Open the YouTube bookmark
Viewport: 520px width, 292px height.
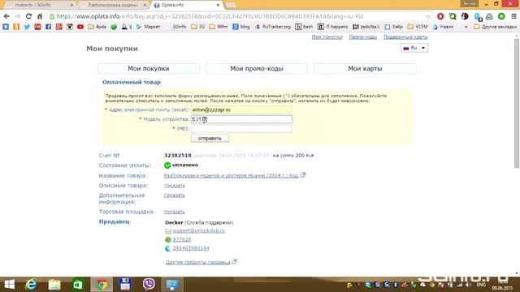pyautogui.click(x=80, y=27)
